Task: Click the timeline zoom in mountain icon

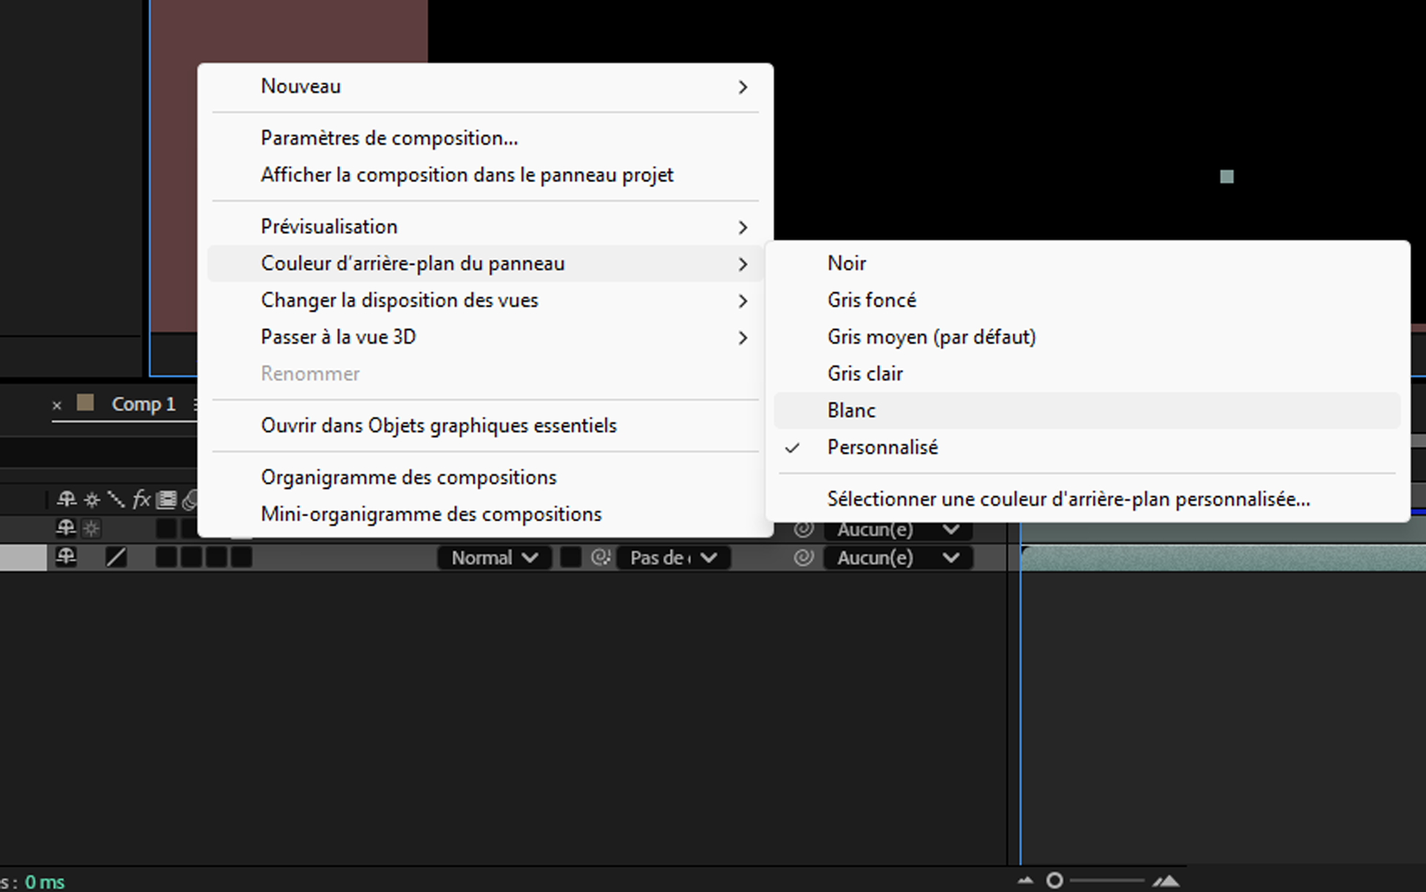Action: (x=1166, y=880)
